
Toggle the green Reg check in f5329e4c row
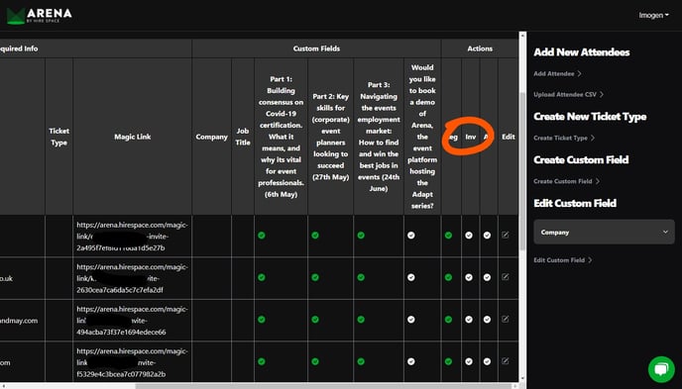pyautogui.click(x=448, y=361)
